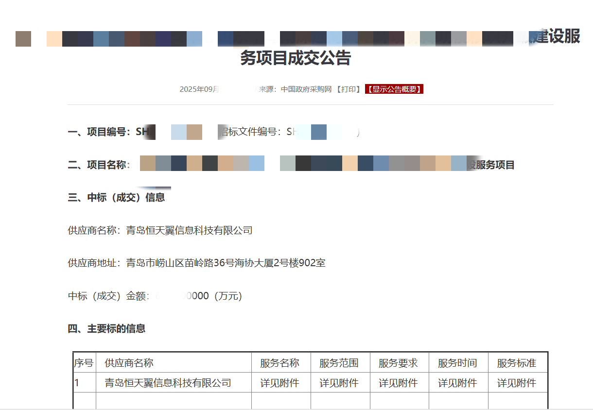The width and height of the screenshot is (593, 410).
Task: Click 详见附件 under 服务要求 column
Action: (399, 382)
